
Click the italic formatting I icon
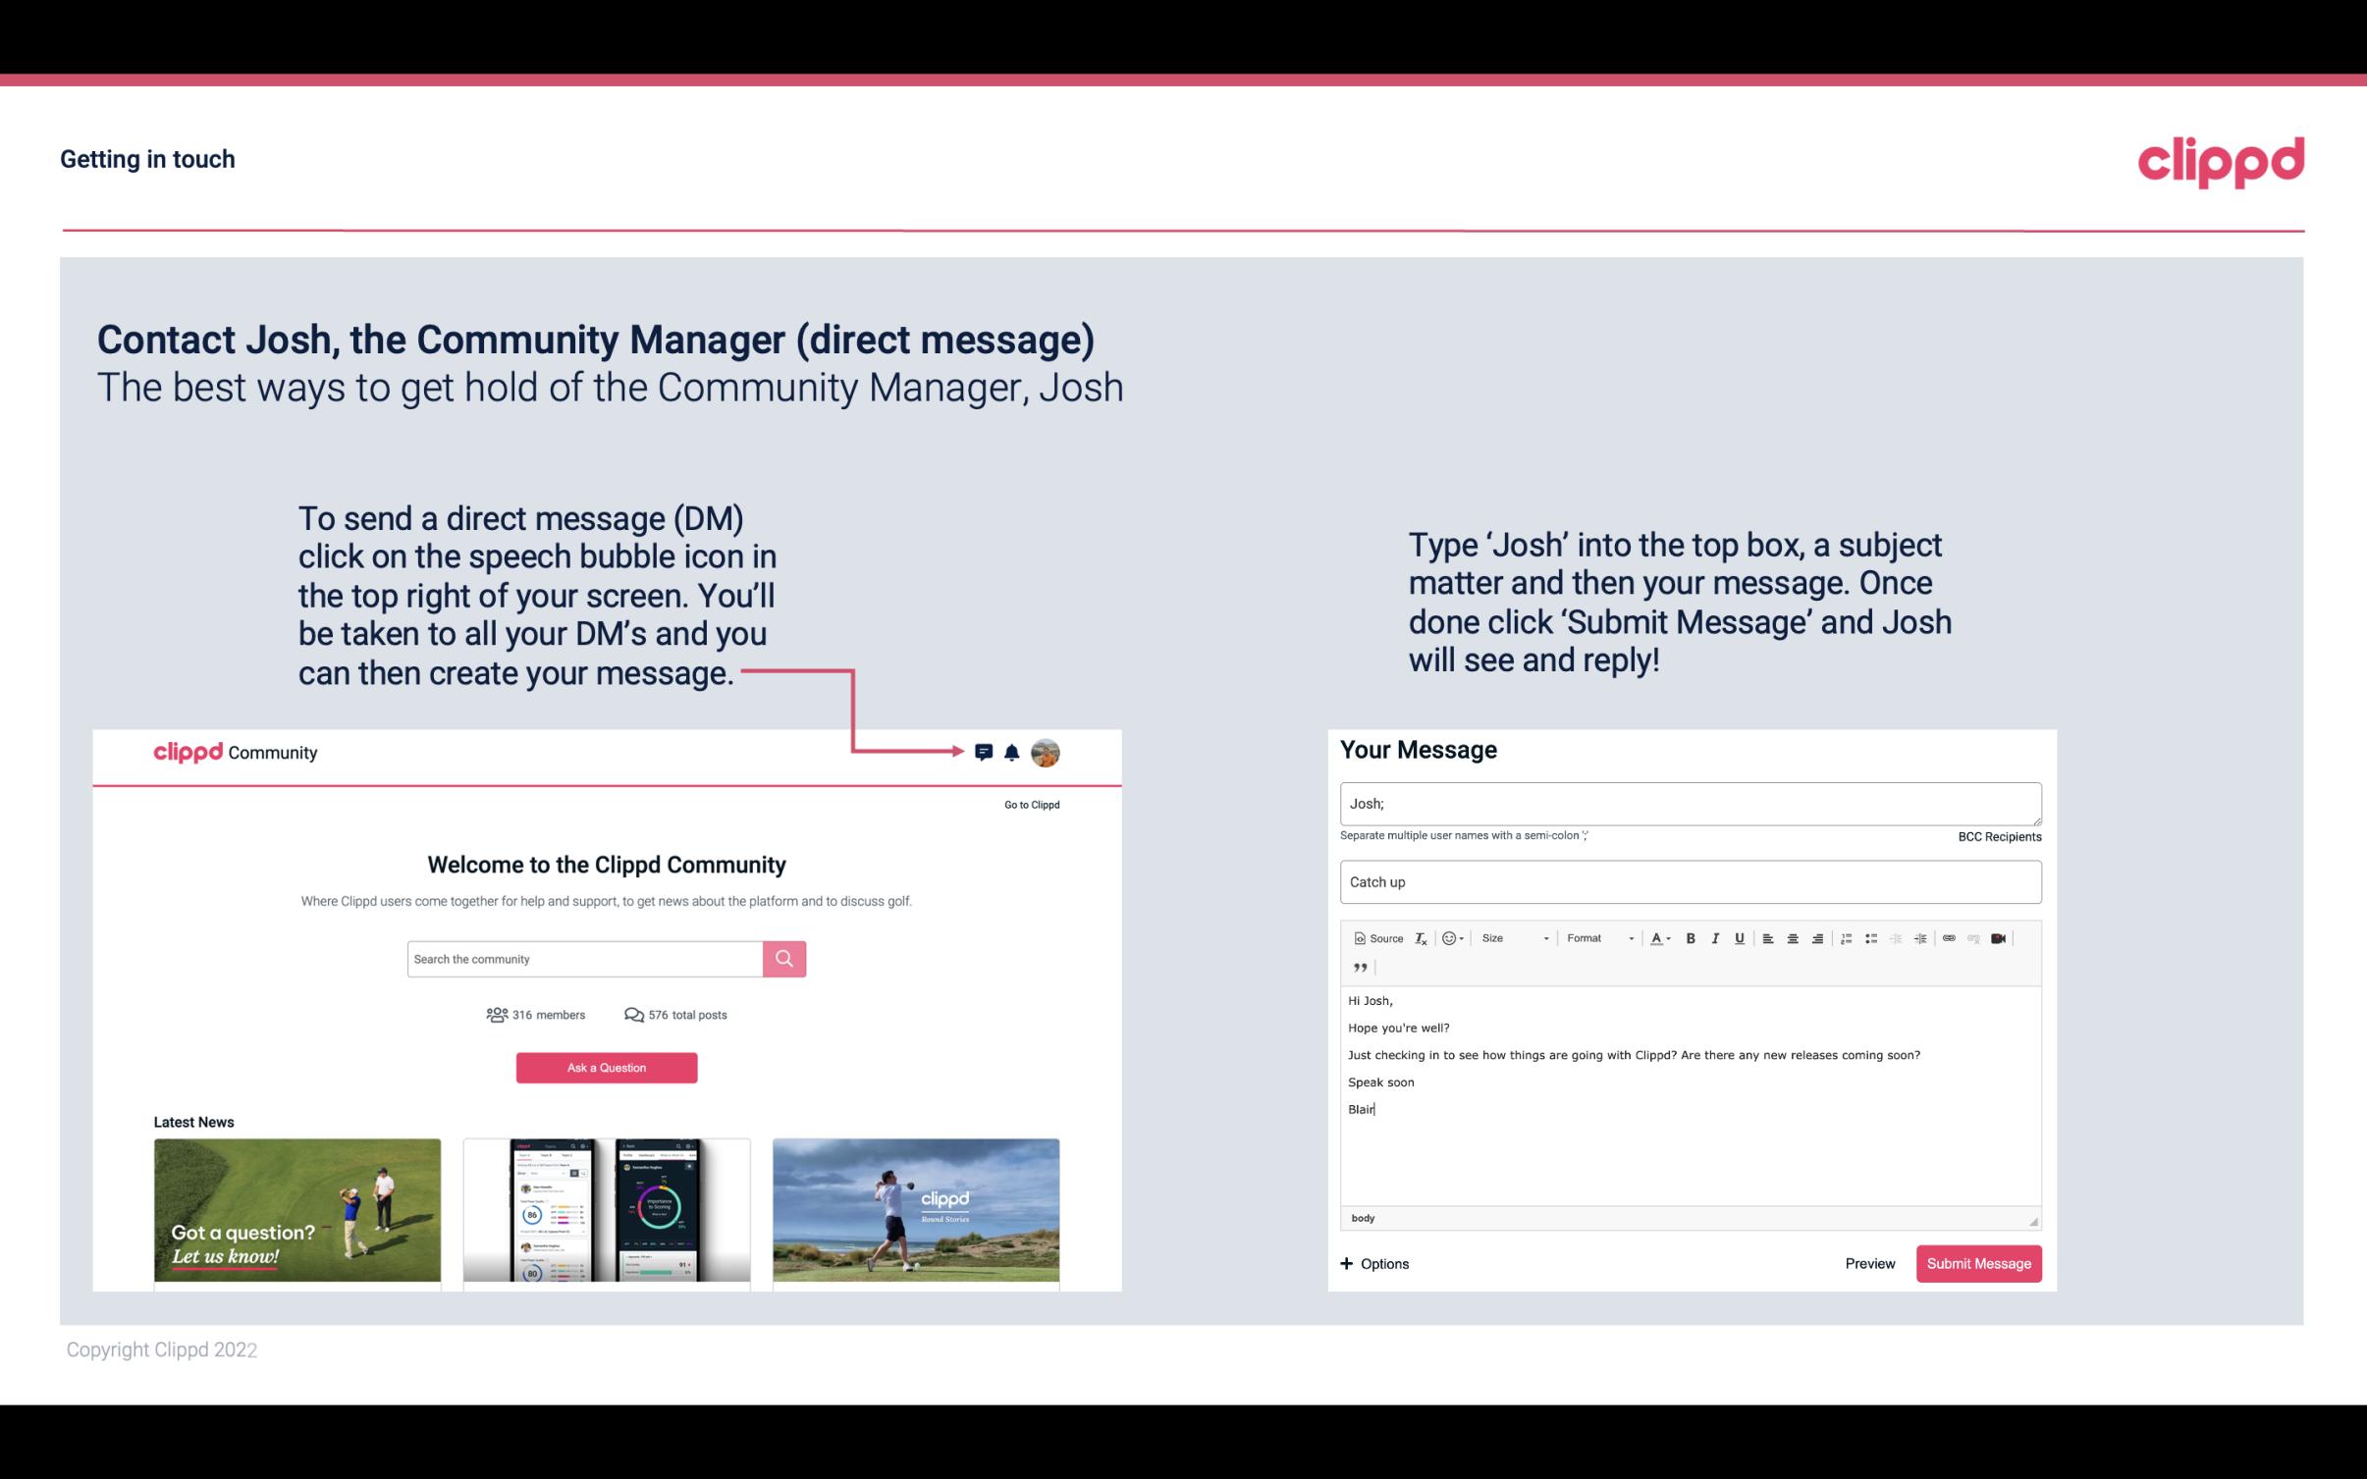tap(1716, 939)
